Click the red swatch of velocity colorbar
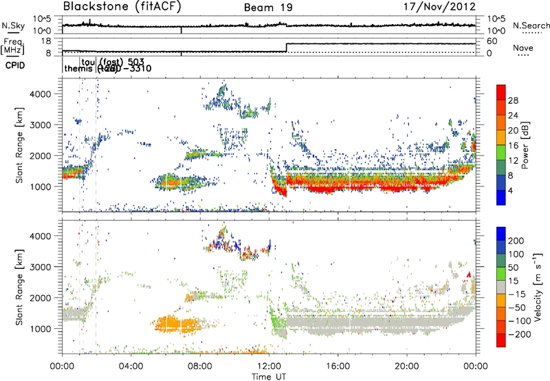 coord(501,340)
